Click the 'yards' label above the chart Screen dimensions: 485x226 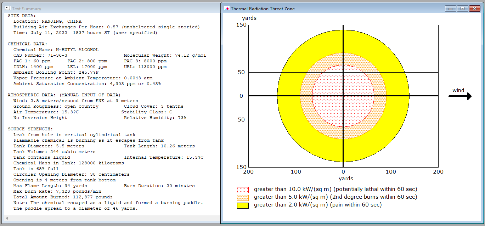(249, 18)
